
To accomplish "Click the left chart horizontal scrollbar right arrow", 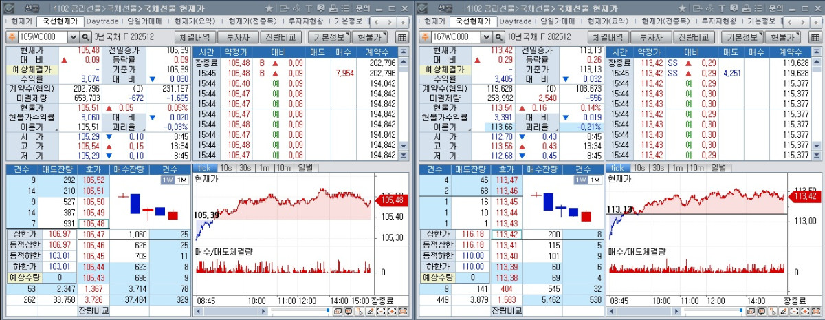I will (x=263, y=312).
